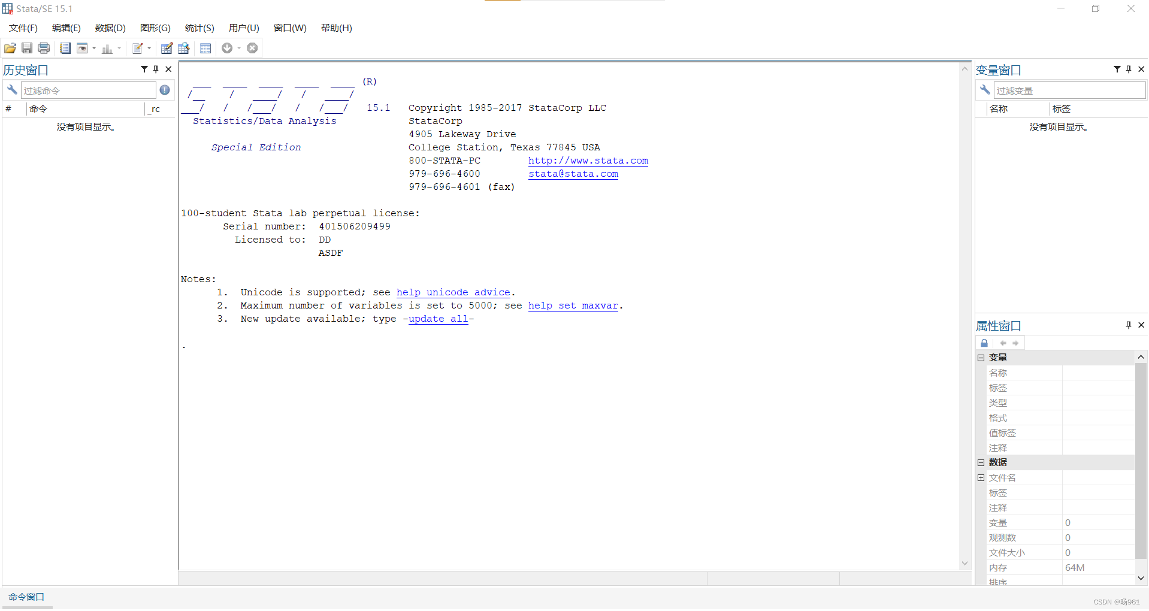The height and width of the screenshot is (611, 1149).
Task: Click the next arrow in 属性窗口
Action: click(1015, 343)
